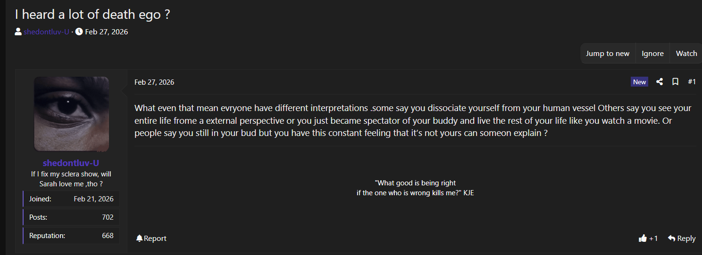Image resolution: width=702 pixels, height=255 pixels.
Task: Click the thumbs-up like icon
Action: pyautogui.click(x=643, y=239)
